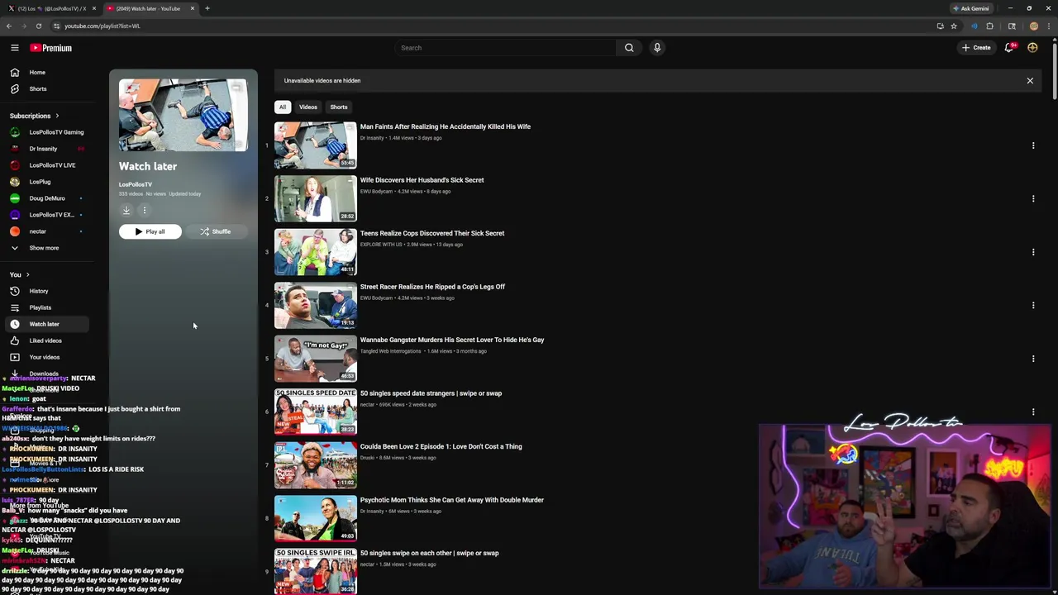Select the All filter chip
Screen dimensions: 1058x595
[283, 107]
